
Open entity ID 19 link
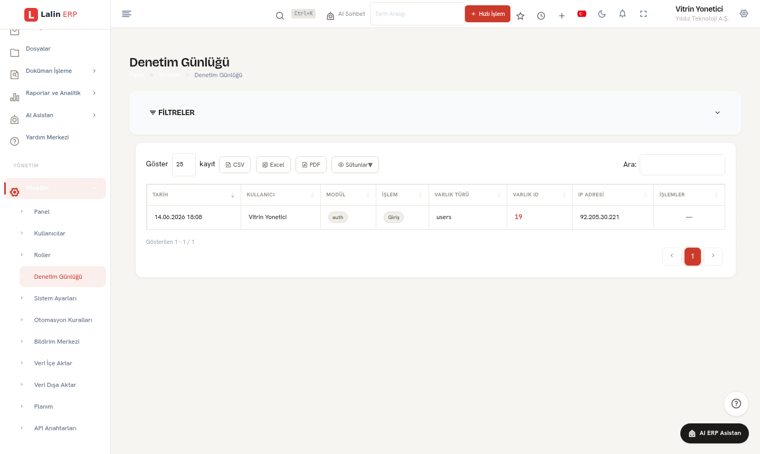pyautogui.click(x=518, y=217)
